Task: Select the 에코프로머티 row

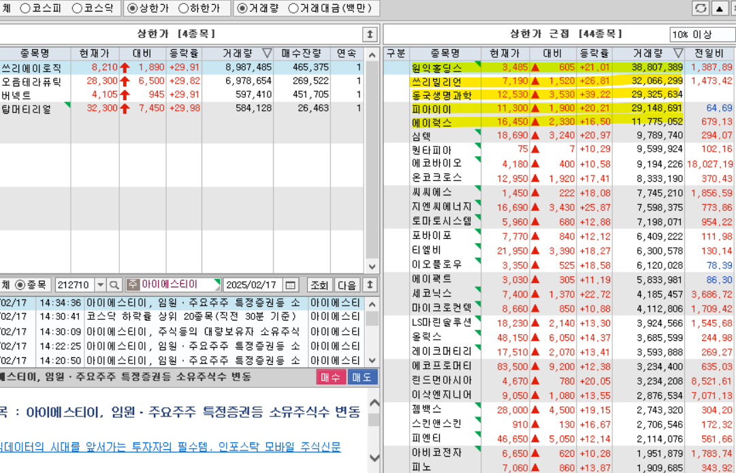Action: [560, 366]
